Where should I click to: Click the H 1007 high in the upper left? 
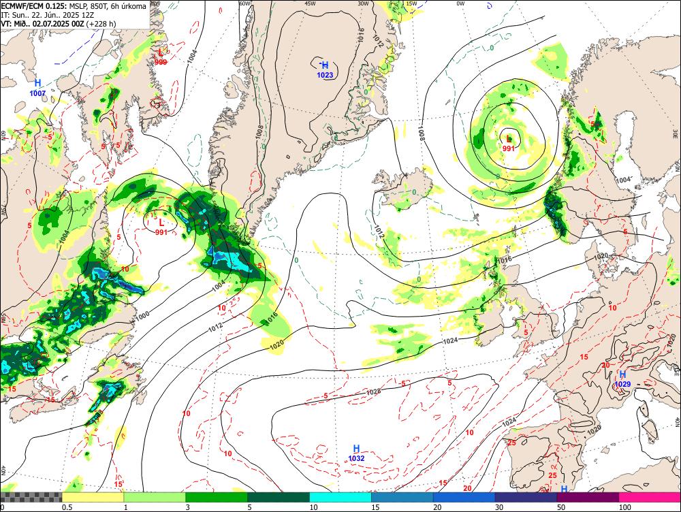(x=37, y=87)
